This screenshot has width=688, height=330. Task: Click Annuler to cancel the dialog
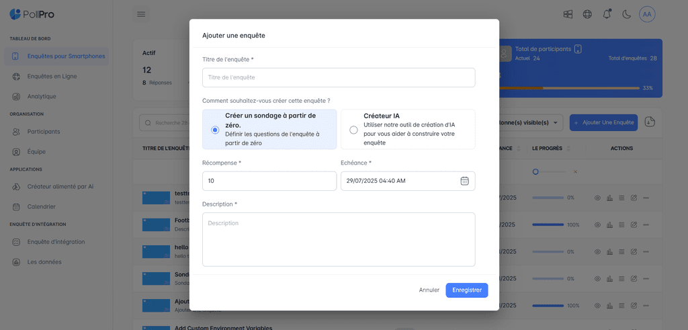pos(429,290)
